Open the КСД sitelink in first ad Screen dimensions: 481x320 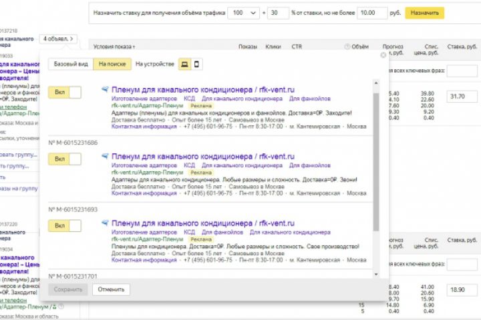coord(189,99)
